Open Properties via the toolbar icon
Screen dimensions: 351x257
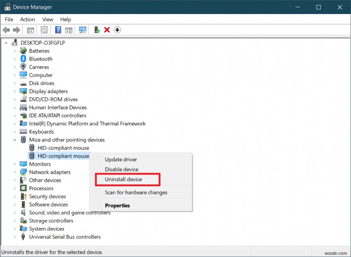point(44,30)
